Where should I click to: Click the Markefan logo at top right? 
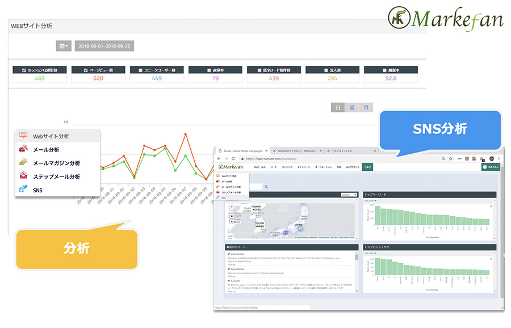tap(446, 19)
